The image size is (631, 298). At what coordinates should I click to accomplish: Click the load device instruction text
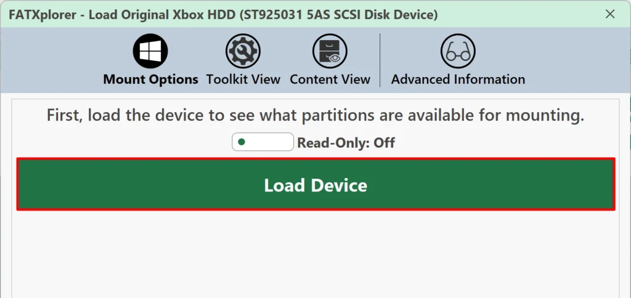click(x=315, y=116)
